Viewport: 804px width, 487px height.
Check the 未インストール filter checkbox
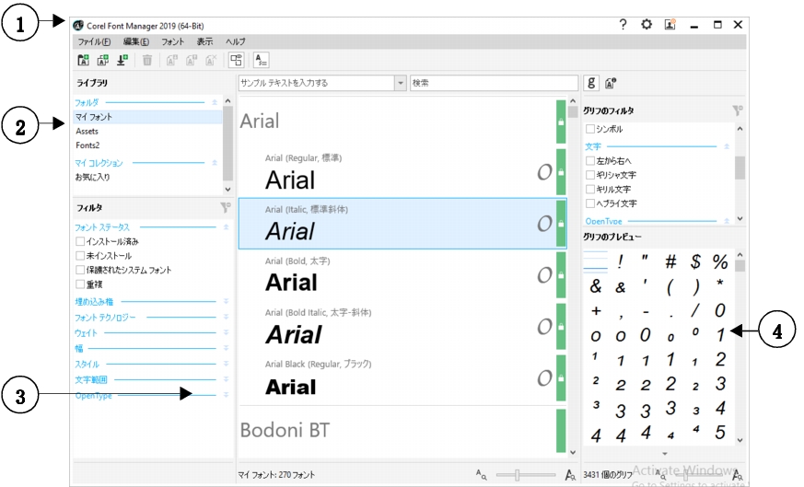pos(81,256)
